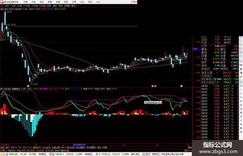
Task: Select the 日线 daily period tab
Action: pyautogui.click(x=49, y=6)
